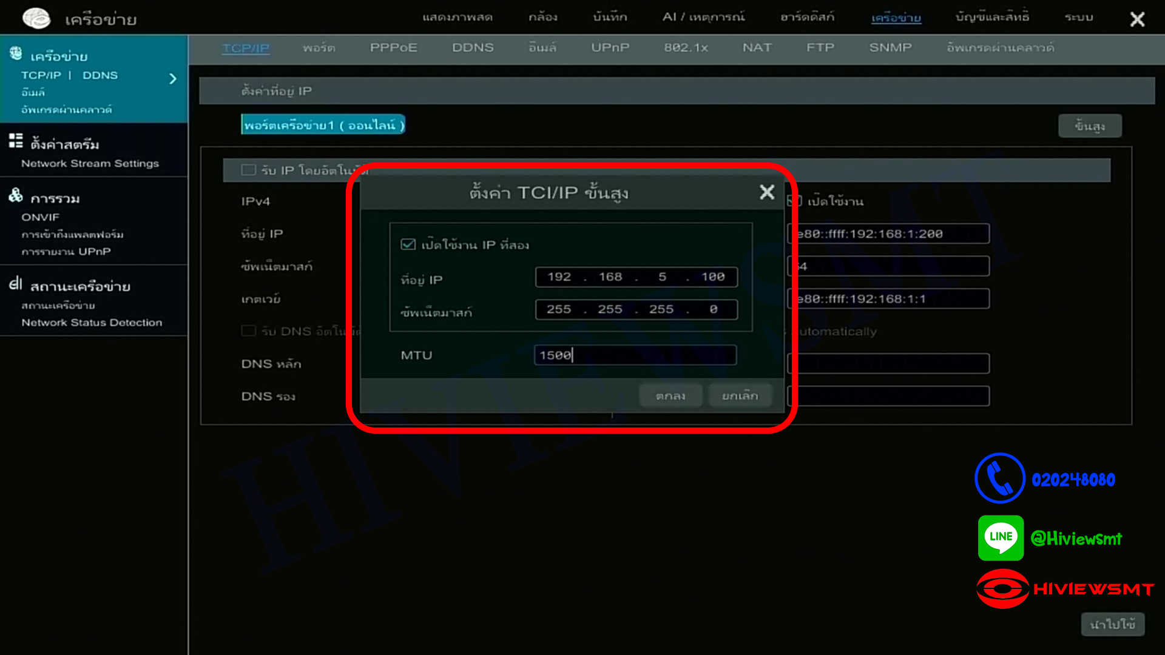Toggle obtain IP automatically checkbox

pos(249,170)
